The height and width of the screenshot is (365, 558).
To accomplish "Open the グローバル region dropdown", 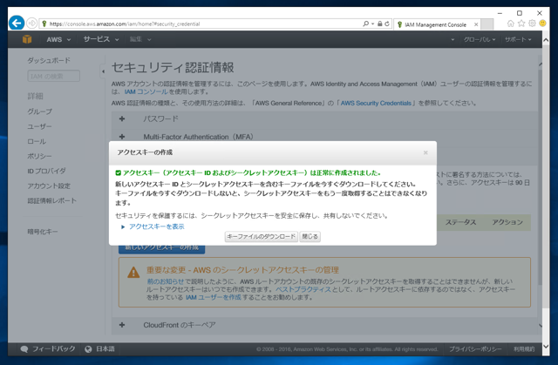I will click(479, 39).
